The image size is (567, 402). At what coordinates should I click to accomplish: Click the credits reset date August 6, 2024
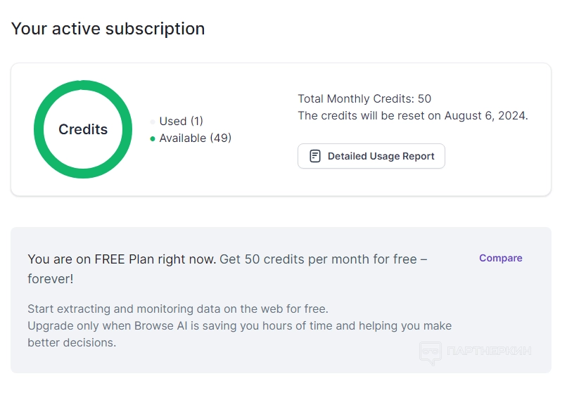coord(485,115)
